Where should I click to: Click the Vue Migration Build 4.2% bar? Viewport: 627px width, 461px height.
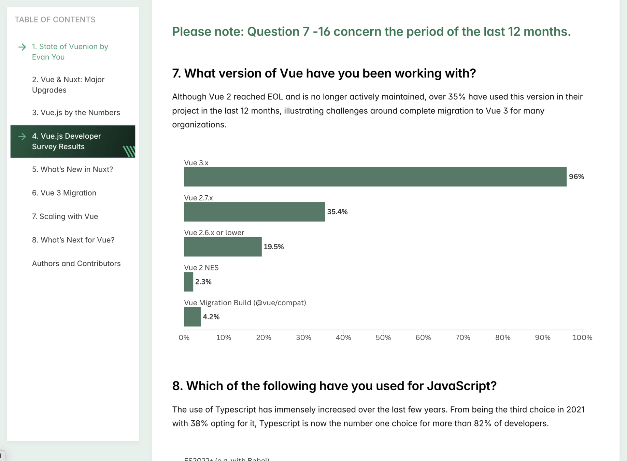[x=192, y=317]
